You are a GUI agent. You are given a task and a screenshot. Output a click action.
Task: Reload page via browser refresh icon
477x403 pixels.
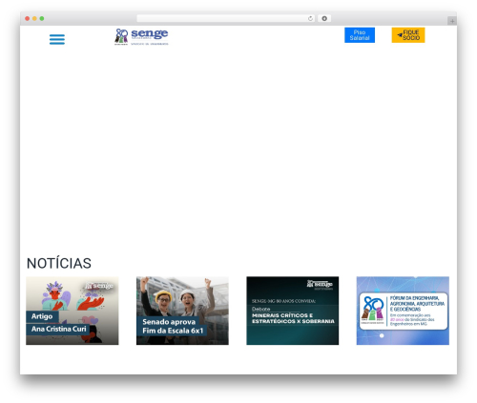click(310, 19)
